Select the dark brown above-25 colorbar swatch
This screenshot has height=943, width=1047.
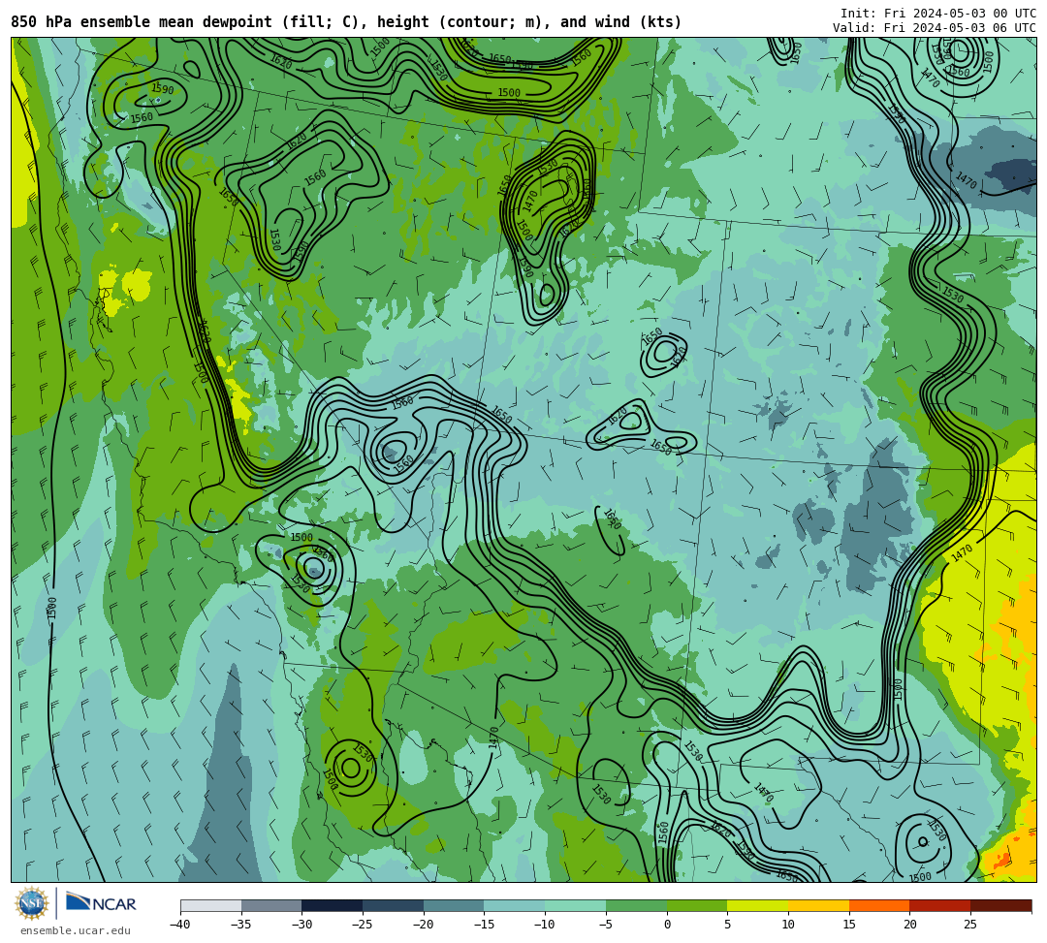coord(1000,905)
